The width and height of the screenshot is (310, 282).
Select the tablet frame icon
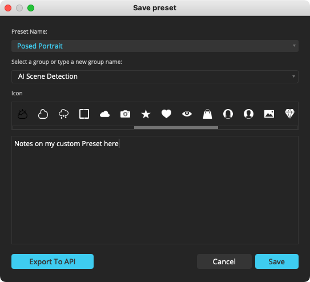coord(84,114)
